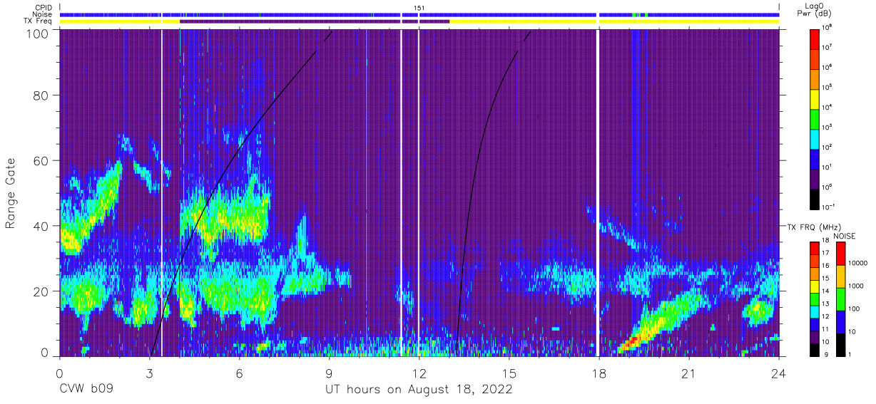The image size is (876, 404).
Task: Pick the green 13–14 MHz TX FRQ segment
Action: [815, 298]
